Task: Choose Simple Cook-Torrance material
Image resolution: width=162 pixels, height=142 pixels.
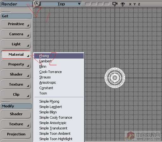Action: (x=59, y=117)
